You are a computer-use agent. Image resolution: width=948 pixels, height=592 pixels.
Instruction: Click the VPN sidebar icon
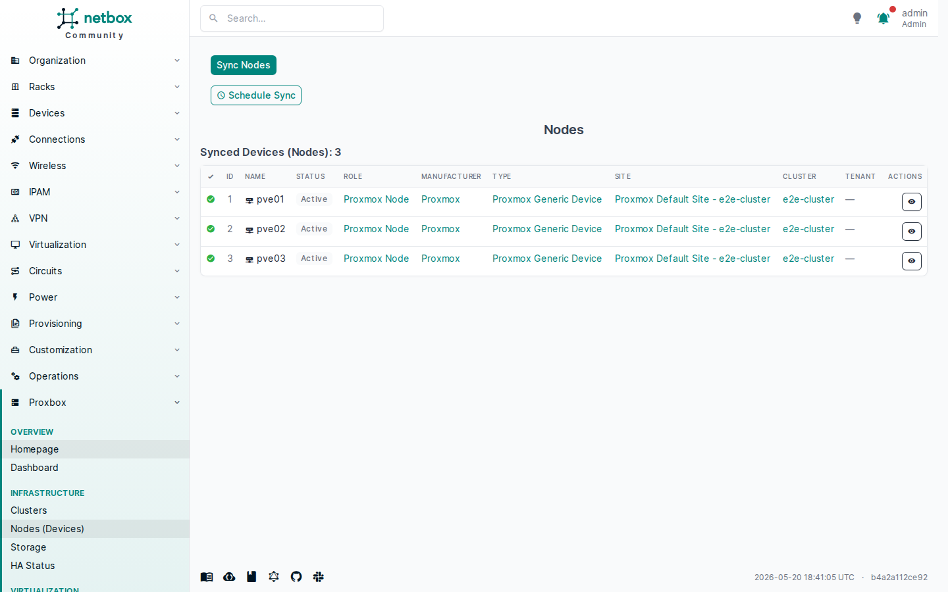[x=15, y=218]
